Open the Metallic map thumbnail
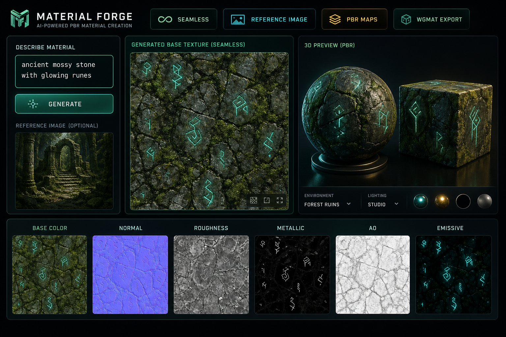506x337 pixels. click(292, 274)
